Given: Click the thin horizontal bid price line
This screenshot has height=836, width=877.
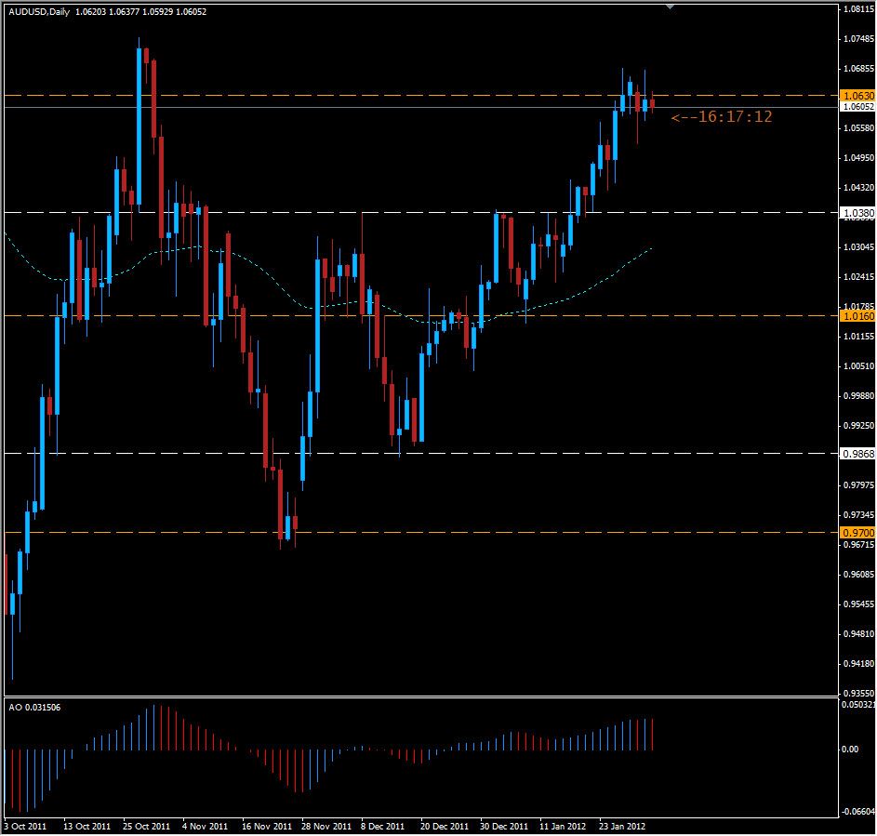Looking at the screenshot, I should point(419,109).
